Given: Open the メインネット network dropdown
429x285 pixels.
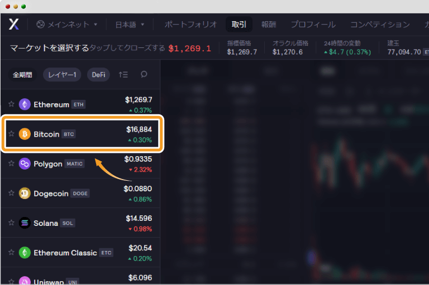Looking at the screenshot, I should (x=67, y=25).
